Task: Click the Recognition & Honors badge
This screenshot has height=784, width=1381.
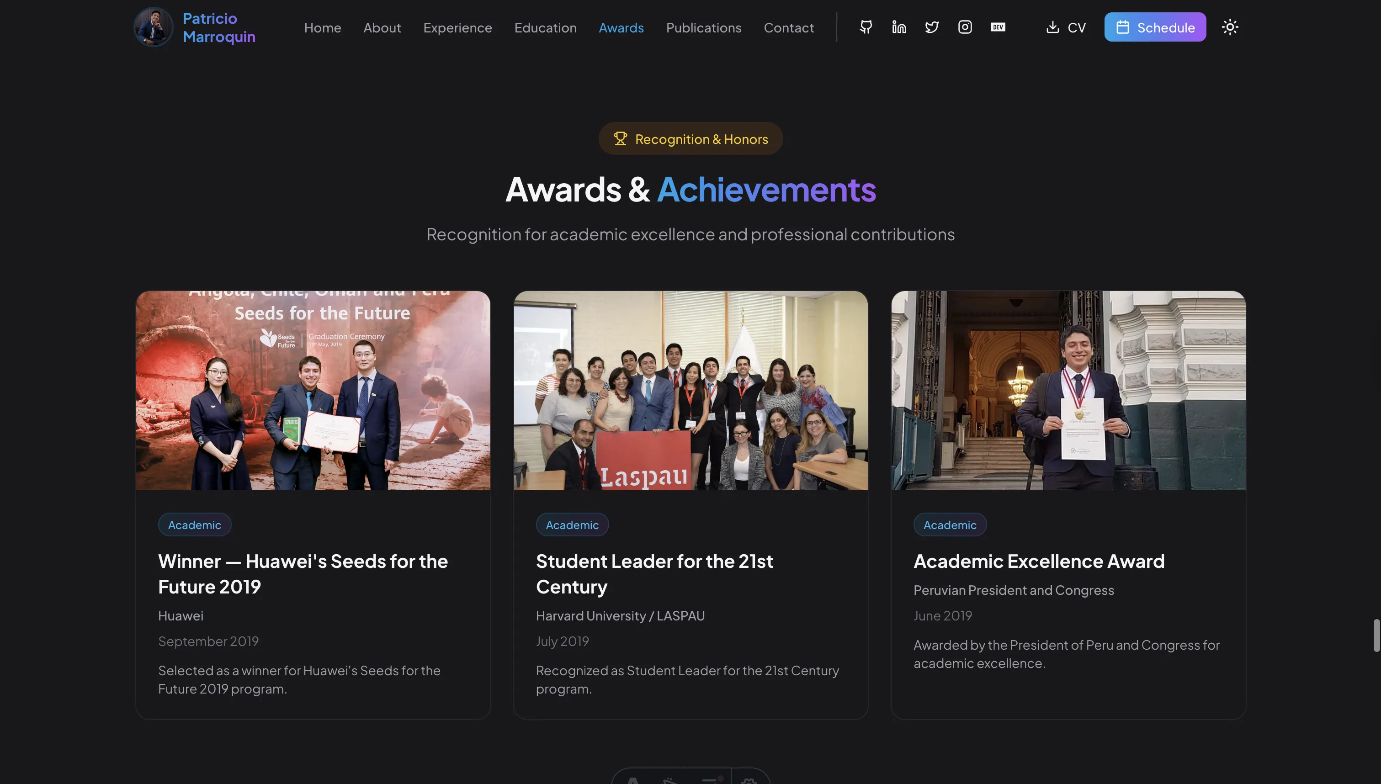Action: (690, 139)
